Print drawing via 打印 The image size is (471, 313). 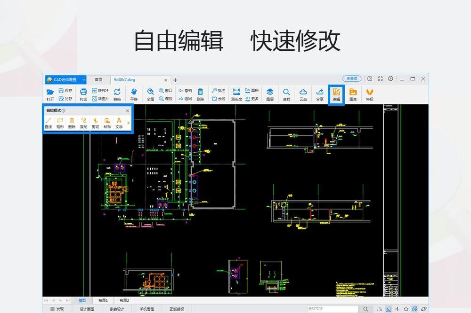click(x=83, y=95)
